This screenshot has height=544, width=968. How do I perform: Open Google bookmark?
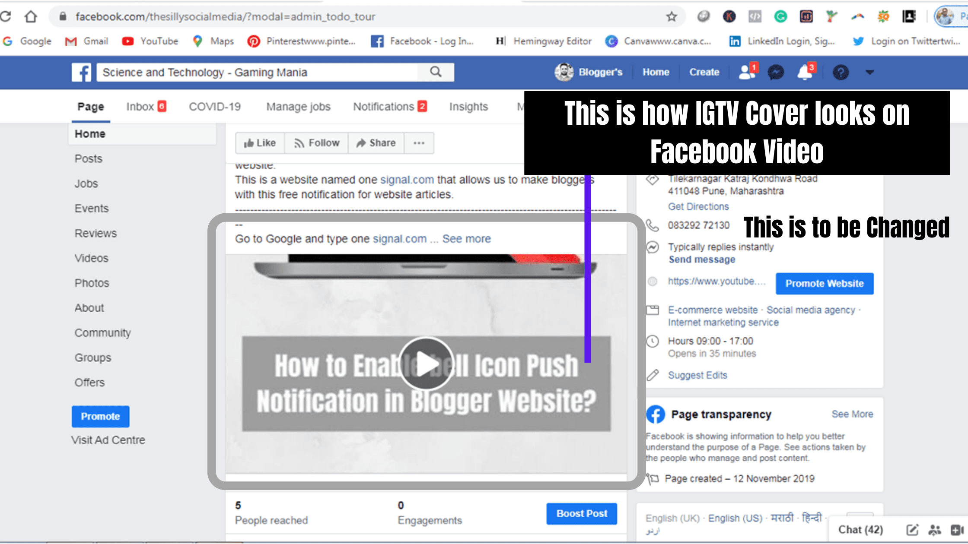27,41
